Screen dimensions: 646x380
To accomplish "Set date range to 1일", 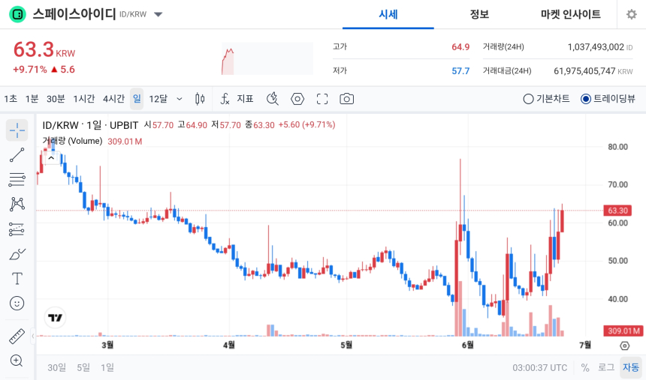I will tap(107, 367).
